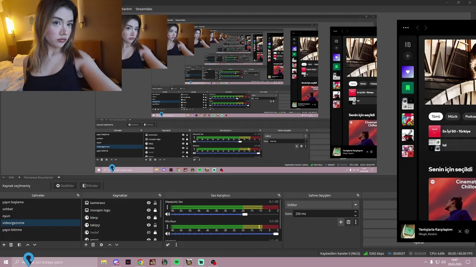The width and height of the screenshot is (476, 267).
Task: Undock the Sahne Geçişleri panel
Action: [358, 195]
